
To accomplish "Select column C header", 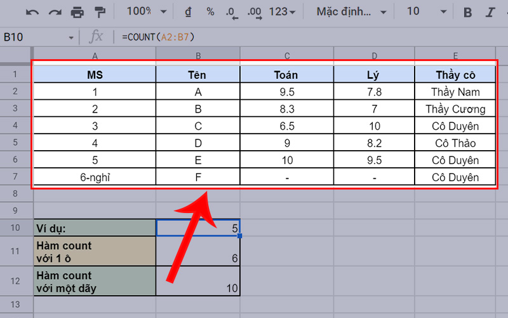I will point(287,55).
